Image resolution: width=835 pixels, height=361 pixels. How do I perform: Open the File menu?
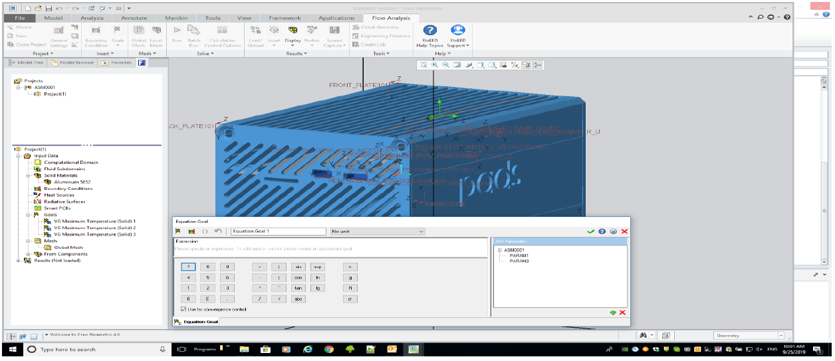(20, 18)
